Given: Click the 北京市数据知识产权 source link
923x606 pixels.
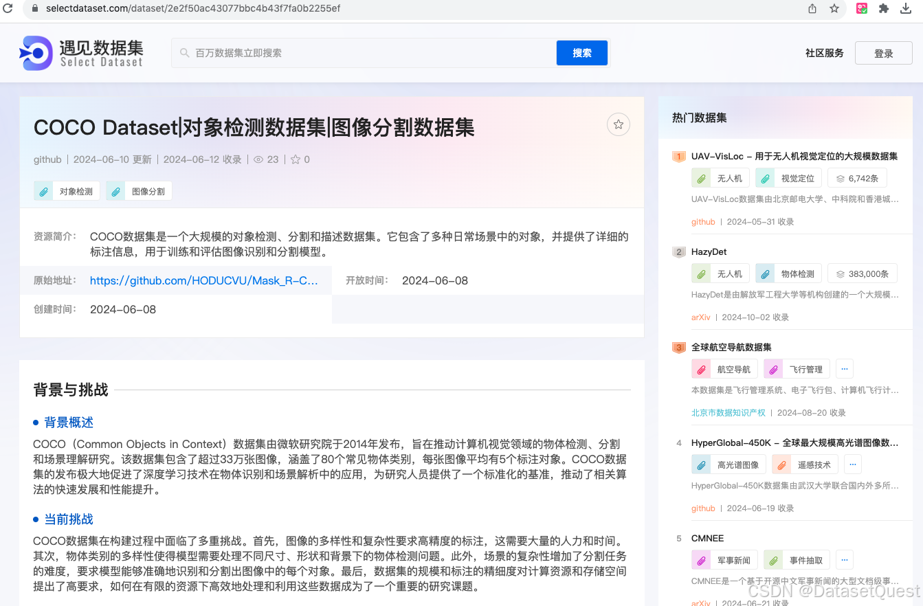Looking at the screenshot, I should click(729, 413).
